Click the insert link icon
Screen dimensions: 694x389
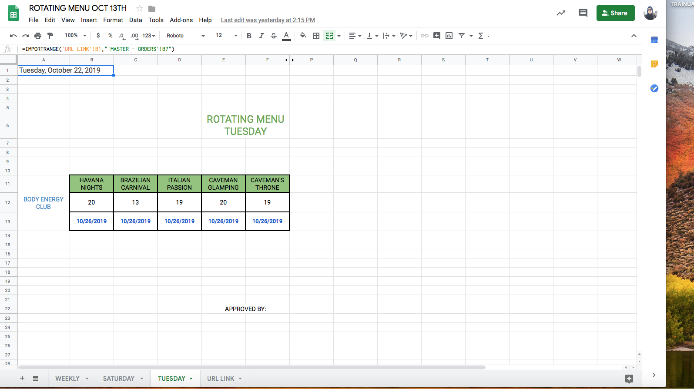click(424, 36)
